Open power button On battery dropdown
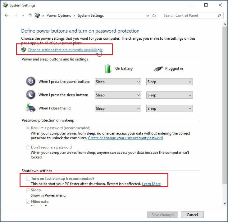 [x=118, y=82]
